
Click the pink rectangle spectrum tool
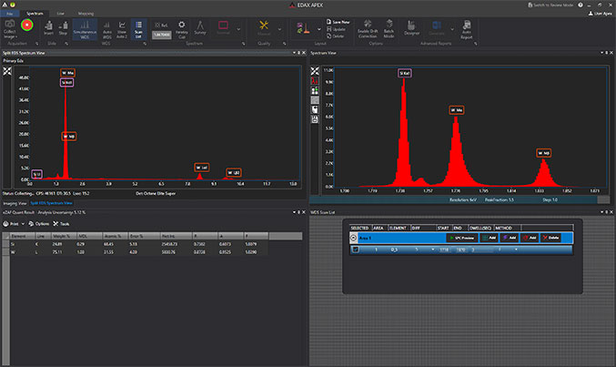[x=223, y=25]
